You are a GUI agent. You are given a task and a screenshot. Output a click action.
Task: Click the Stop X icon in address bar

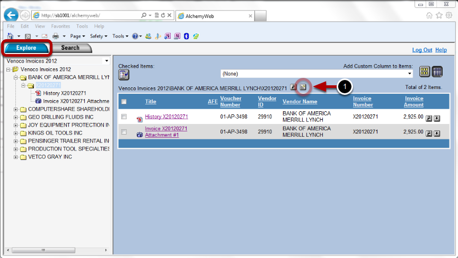point(170,15)
